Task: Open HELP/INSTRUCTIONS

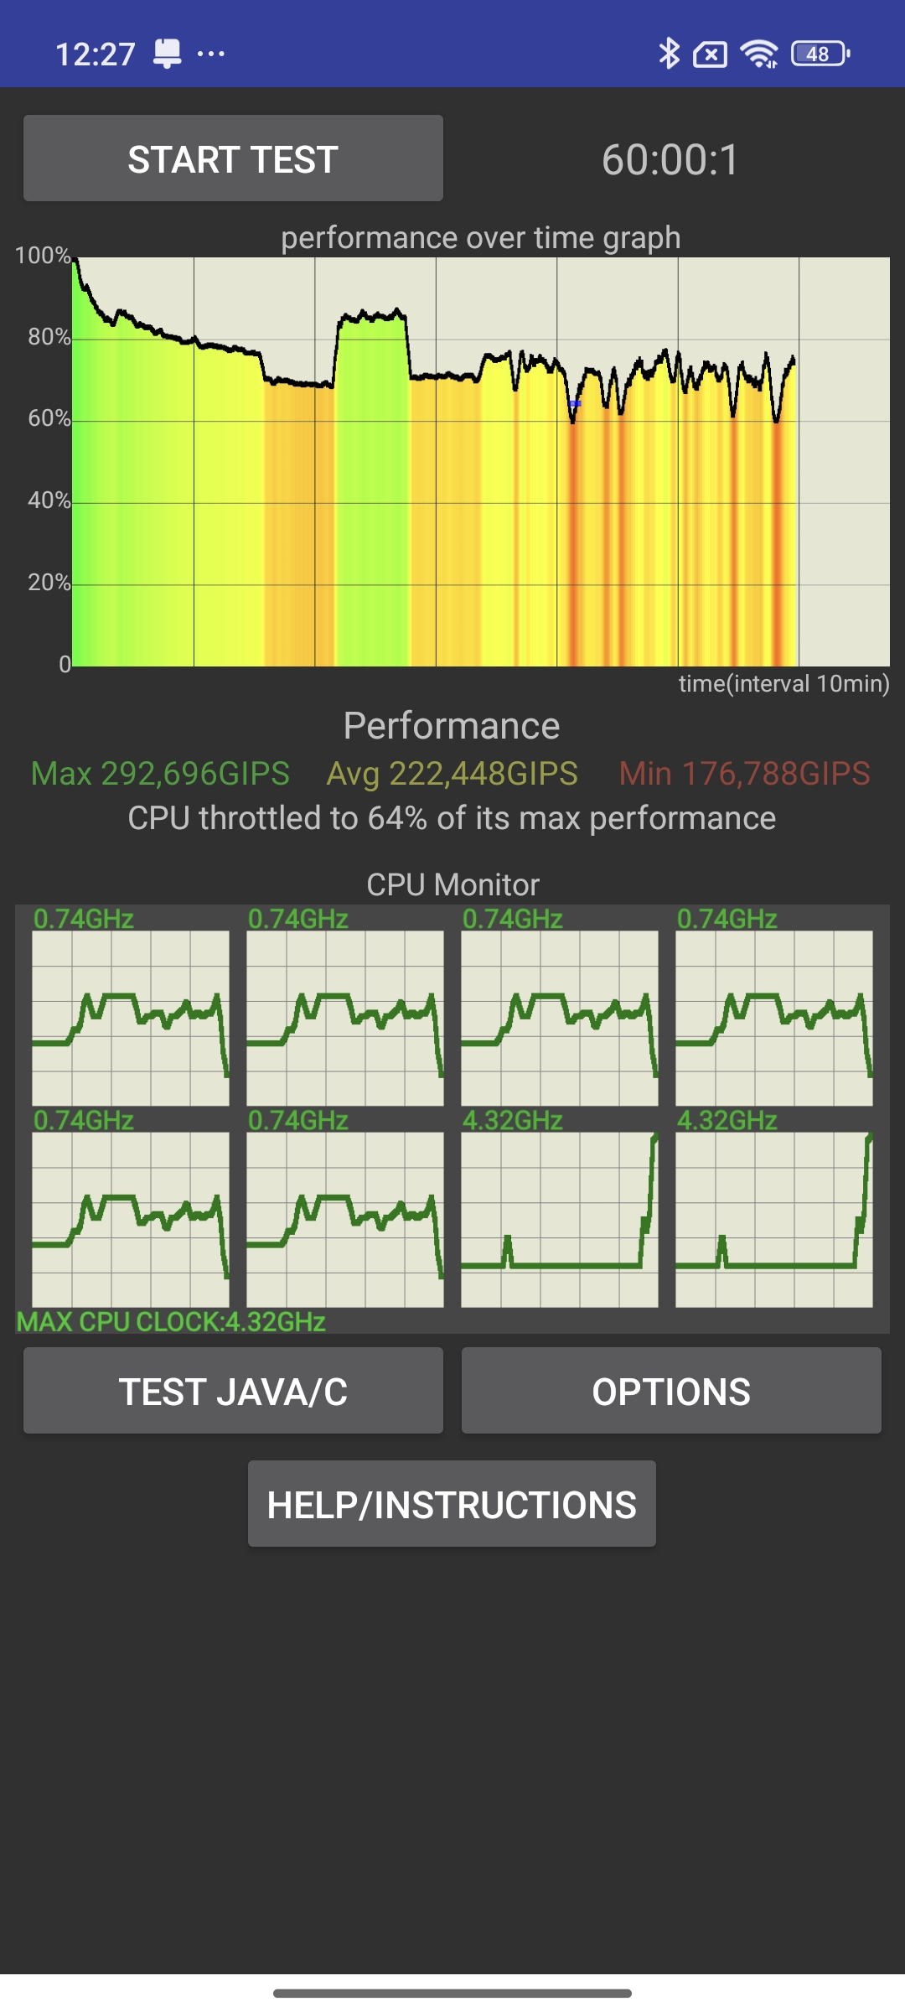Action: point(452,1505)
